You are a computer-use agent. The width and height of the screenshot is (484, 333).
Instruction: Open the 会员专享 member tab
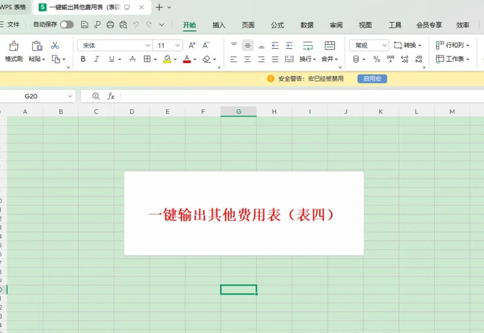pos(429,25)
